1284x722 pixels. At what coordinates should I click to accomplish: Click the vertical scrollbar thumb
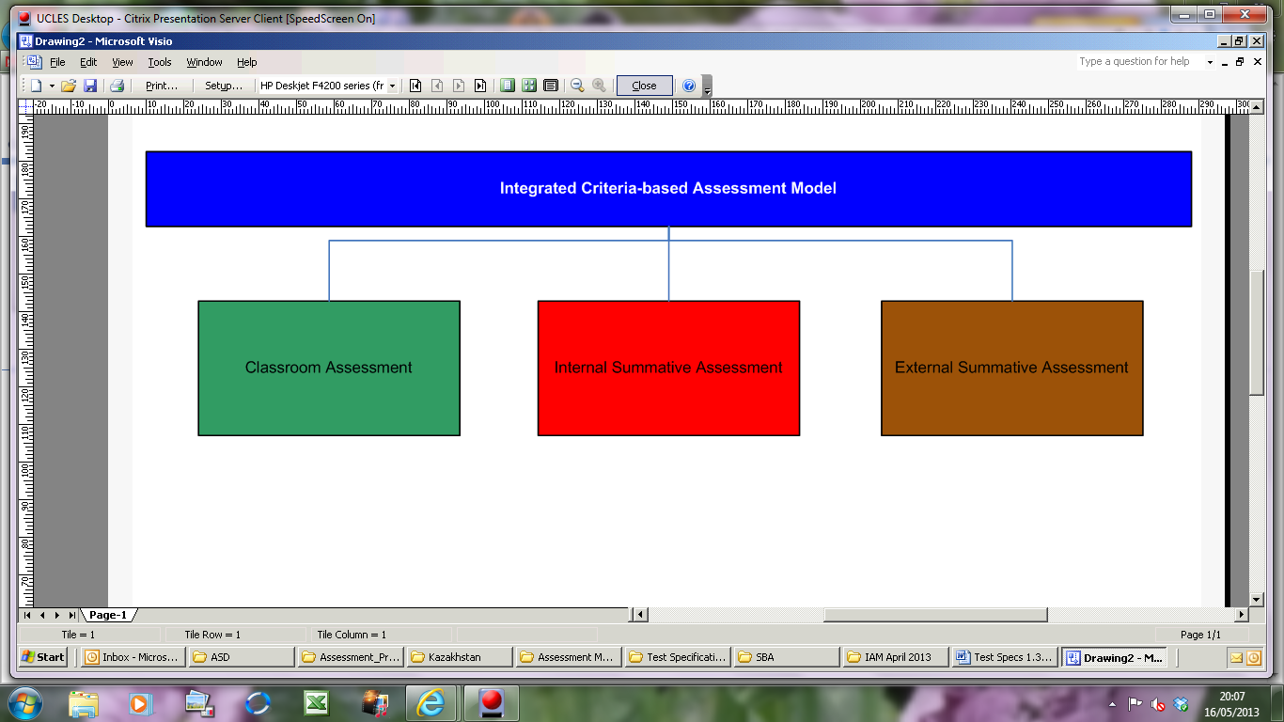click(1257, 333)
